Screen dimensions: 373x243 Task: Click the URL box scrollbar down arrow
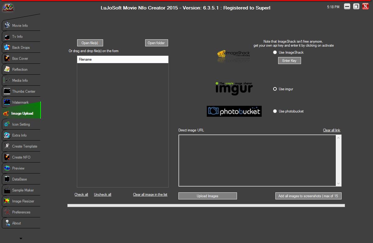(339, 184)
